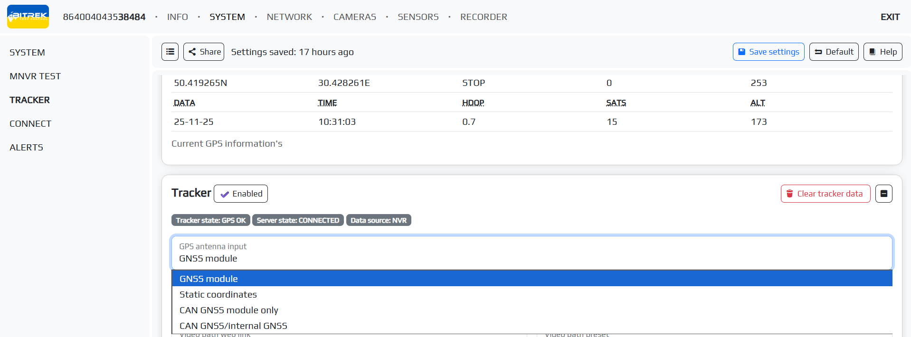Click Save settings button
The width and height of the screenshot is (911, 337).
coord(768,52)
